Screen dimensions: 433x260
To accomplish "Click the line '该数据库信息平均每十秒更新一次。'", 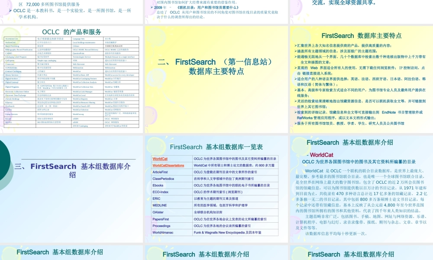I will click(336, 234).
